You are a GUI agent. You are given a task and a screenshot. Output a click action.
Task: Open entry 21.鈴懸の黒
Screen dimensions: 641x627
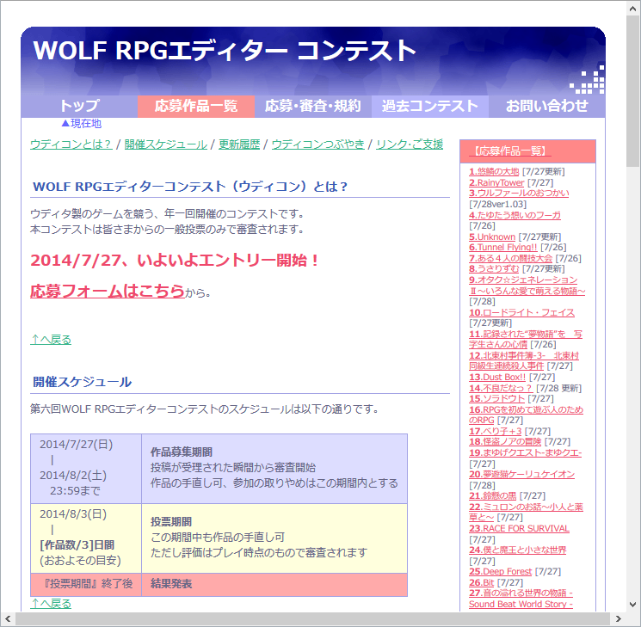coord(493,496)
